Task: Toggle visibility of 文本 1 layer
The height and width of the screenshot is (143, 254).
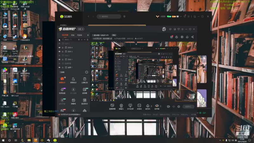Action: pyautogui.click(x=59, y=59)
